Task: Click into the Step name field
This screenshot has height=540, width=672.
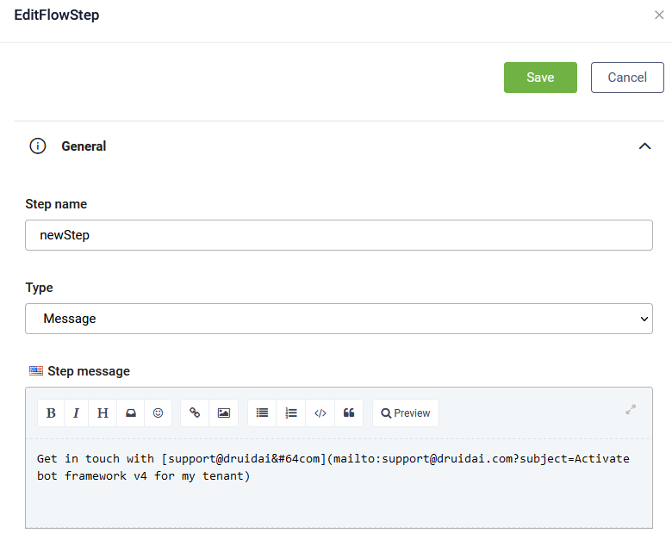Action: pyautogui.click(x=339, y=235)
